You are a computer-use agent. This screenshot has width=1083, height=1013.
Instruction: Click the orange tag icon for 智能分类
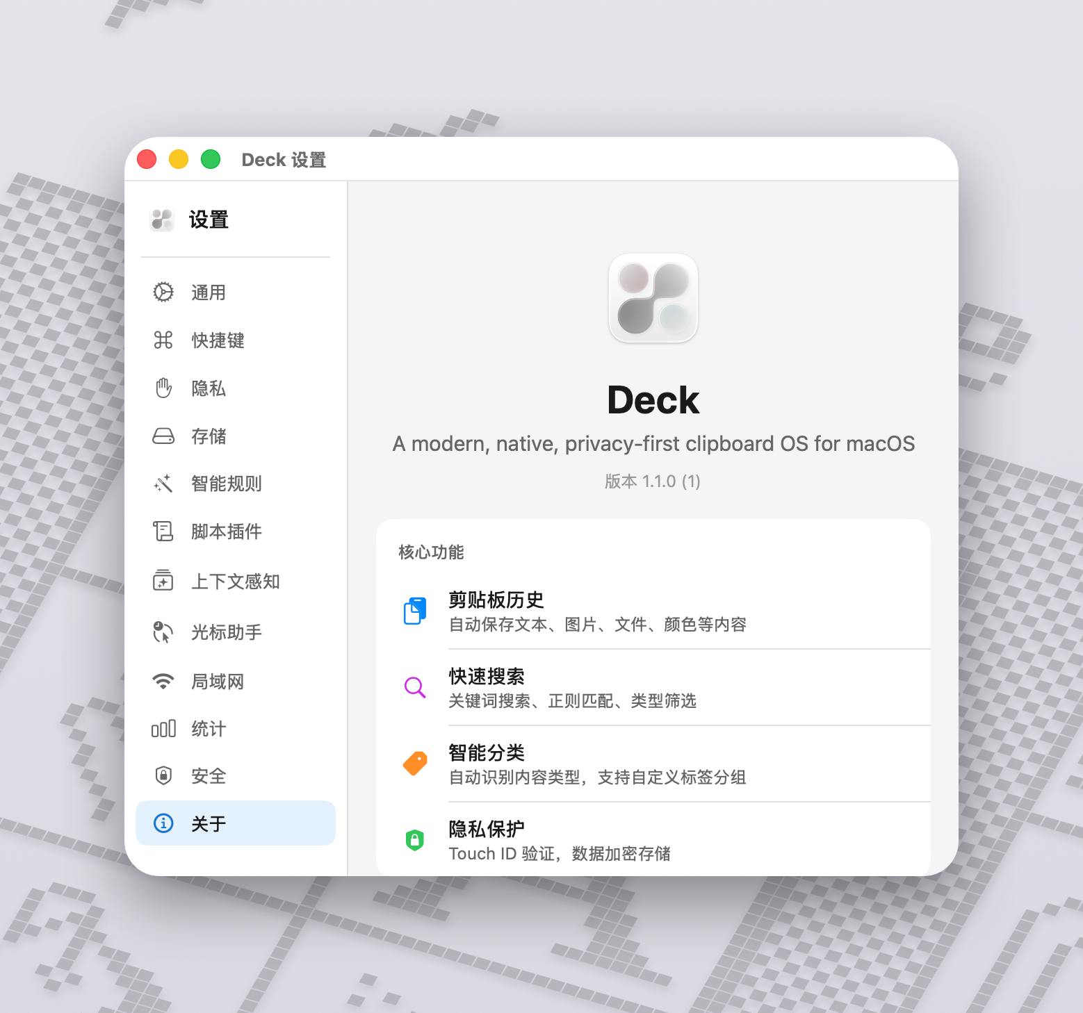pos(415,763)
